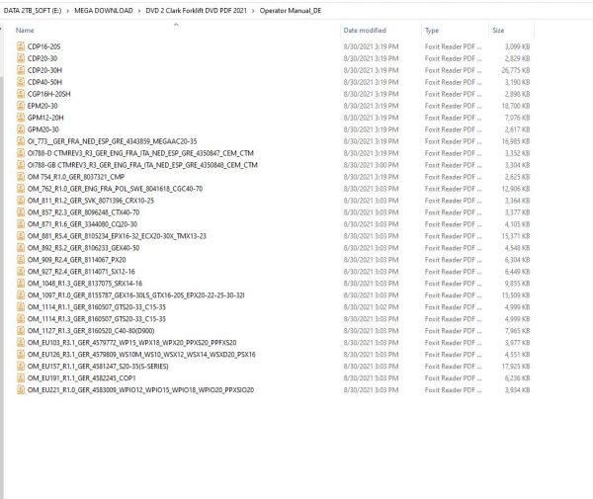Select the CDP20-30H PDF icon
The image size is (593, 499).
point(21,70)
